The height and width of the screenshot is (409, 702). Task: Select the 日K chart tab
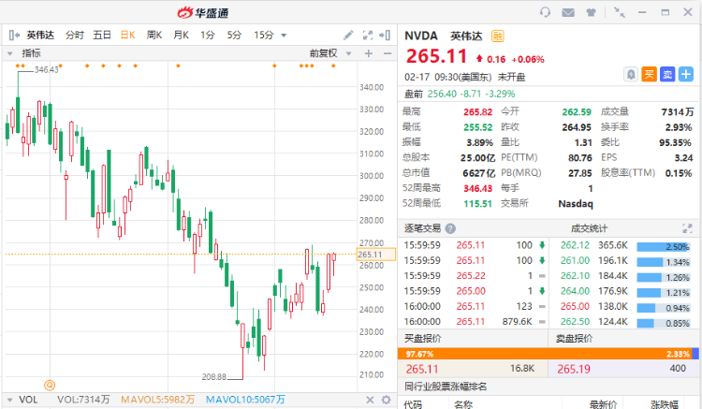point(128,35)
